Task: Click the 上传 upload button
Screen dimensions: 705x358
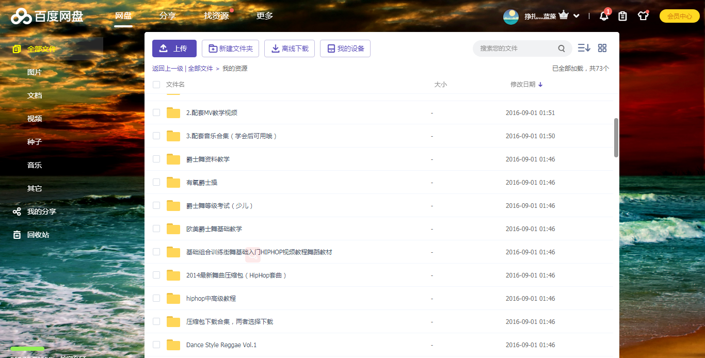Action: [x=174, y=48]
